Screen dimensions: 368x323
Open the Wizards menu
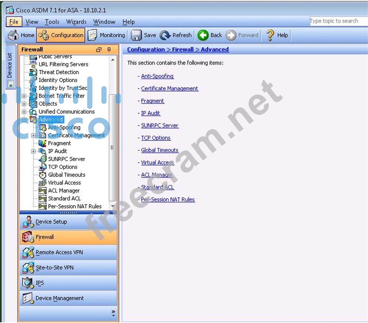tap(76, 22)
